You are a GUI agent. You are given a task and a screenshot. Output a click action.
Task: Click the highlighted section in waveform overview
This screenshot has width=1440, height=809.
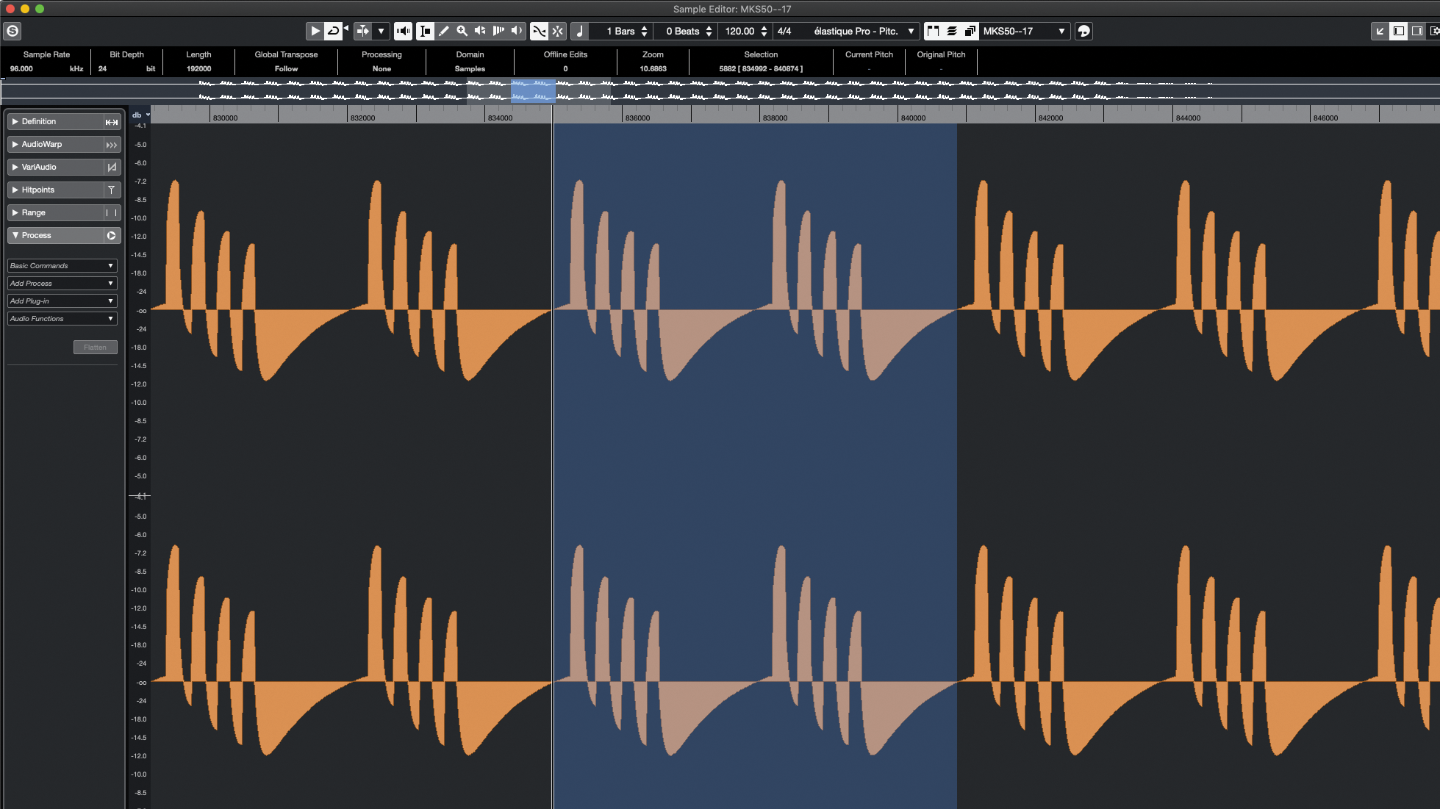click(x=533, y=91)
